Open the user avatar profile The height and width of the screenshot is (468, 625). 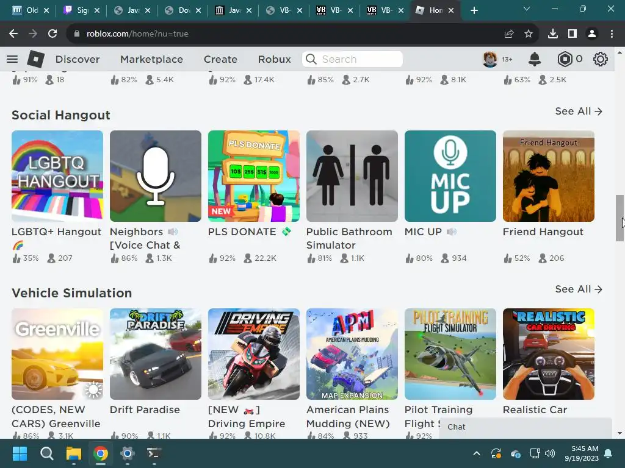490,59
